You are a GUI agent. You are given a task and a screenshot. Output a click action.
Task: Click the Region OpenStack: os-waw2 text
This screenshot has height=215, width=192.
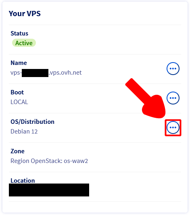pyautogui.click(x=49, y=161)
